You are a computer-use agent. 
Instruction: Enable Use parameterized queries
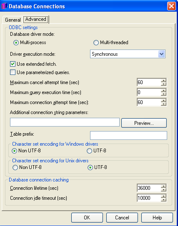pos(13,72)
